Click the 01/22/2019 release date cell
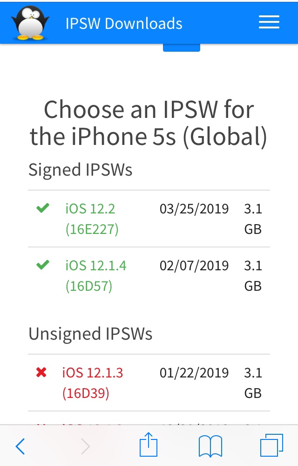Image resolution: width=298 pixels, height=466 pixels. pos(194,373)
